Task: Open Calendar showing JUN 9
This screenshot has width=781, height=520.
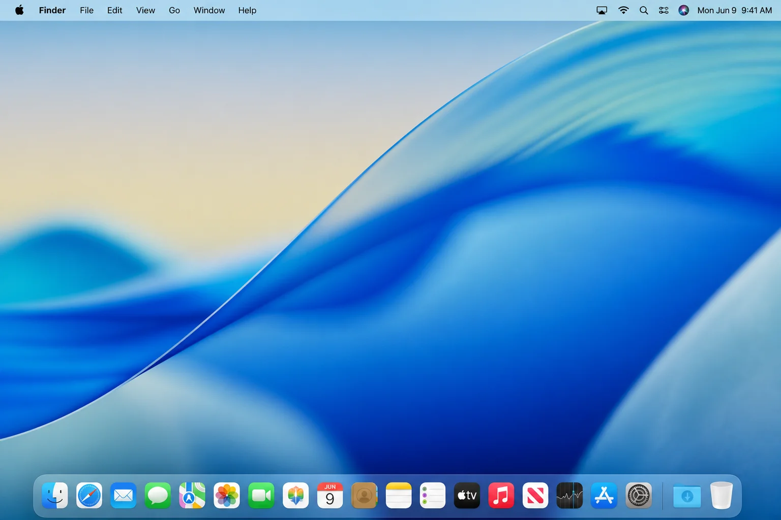Action: [330, 495]
